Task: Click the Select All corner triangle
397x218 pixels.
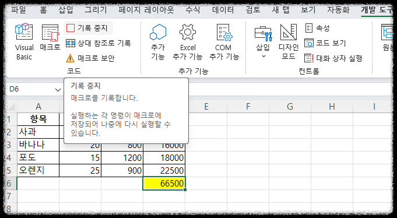Action: (x=12, y=107)
